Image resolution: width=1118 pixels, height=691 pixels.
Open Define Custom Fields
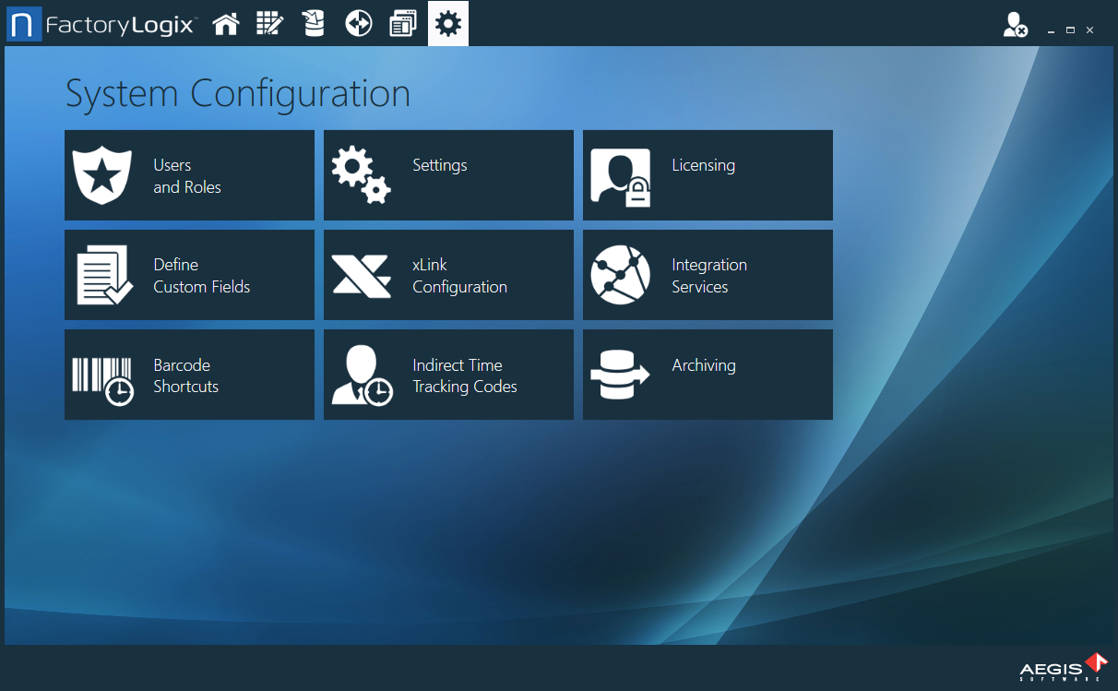pos(189,275)
